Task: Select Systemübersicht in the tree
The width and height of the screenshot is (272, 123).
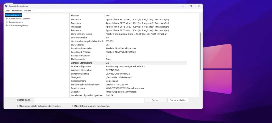Action: pyautogui.click(x=14, y=15)
